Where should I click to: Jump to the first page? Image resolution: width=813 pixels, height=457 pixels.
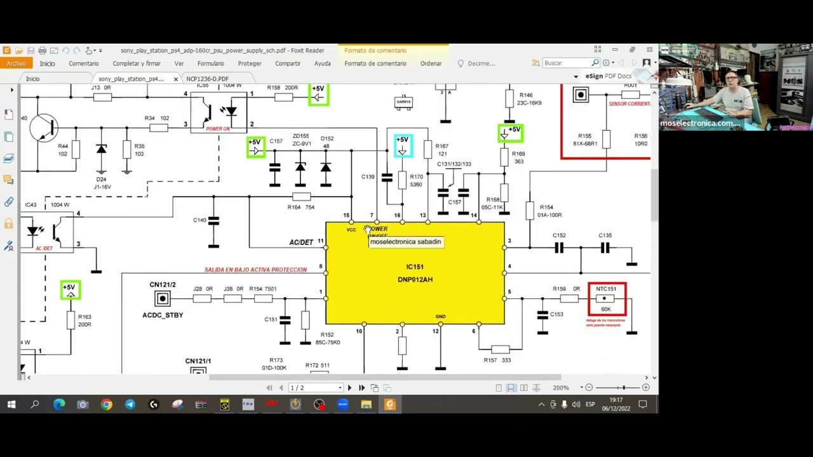point(269,388)
